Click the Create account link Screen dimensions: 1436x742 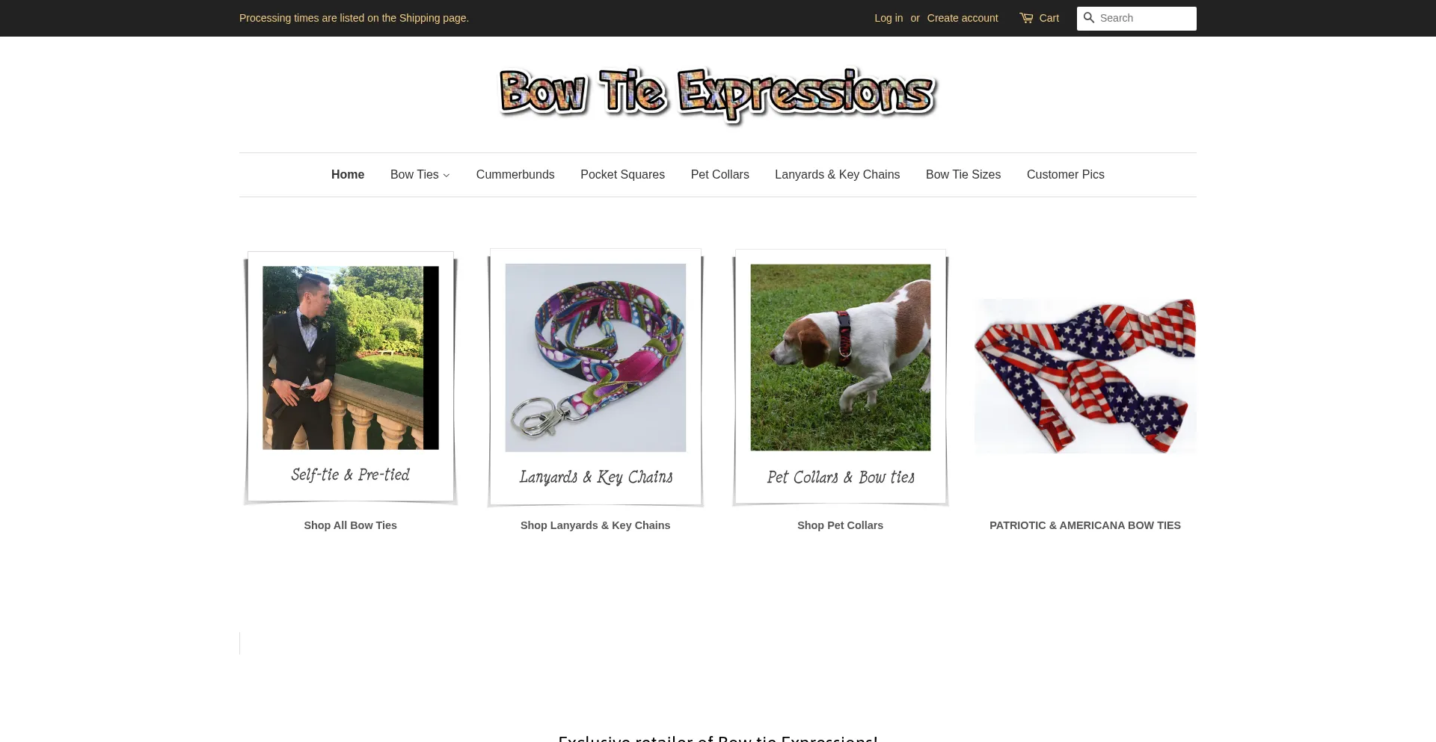point(963,18)
